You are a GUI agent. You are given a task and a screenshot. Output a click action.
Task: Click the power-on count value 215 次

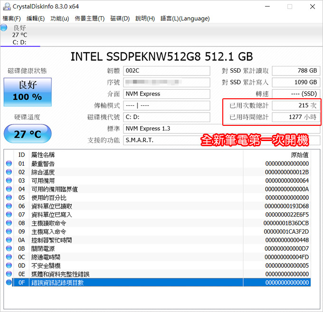tap(296, 105)
